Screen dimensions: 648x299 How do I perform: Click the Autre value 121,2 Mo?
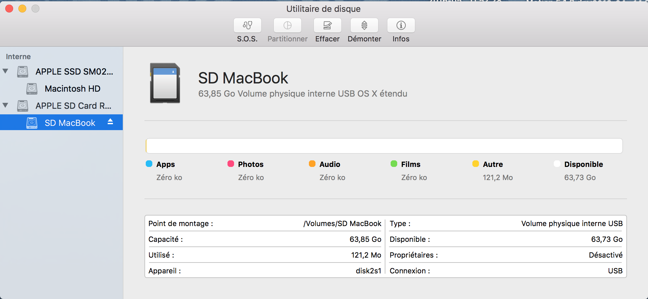tap(498, 177)
